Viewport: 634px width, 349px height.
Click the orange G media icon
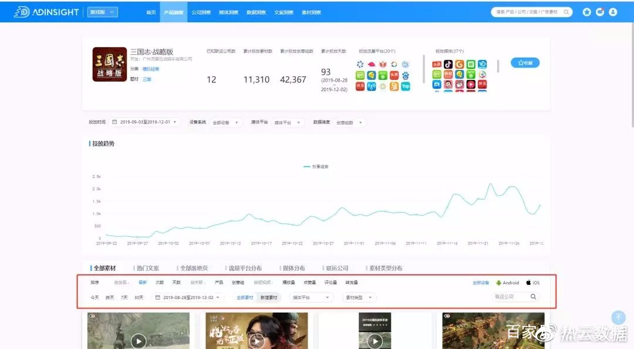pyautogui.click(x=459, y=65)
